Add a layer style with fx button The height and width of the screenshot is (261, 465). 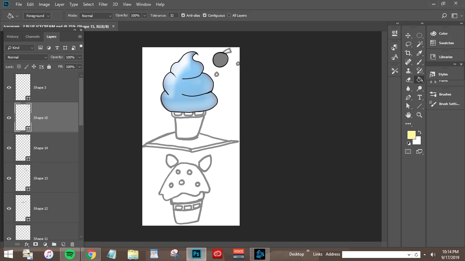click(27, 244)
